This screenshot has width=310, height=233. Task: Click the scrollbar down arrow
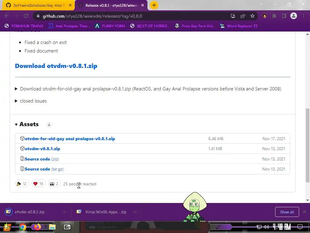(308, 200)
